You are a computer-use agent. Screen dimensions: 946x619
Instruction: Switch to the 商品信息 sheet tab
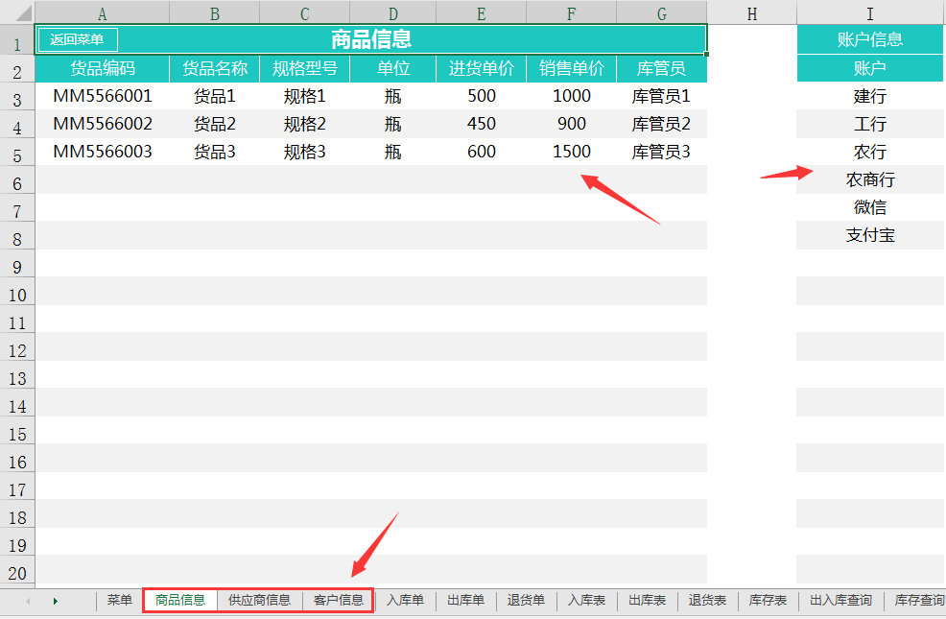coord(179,601)
